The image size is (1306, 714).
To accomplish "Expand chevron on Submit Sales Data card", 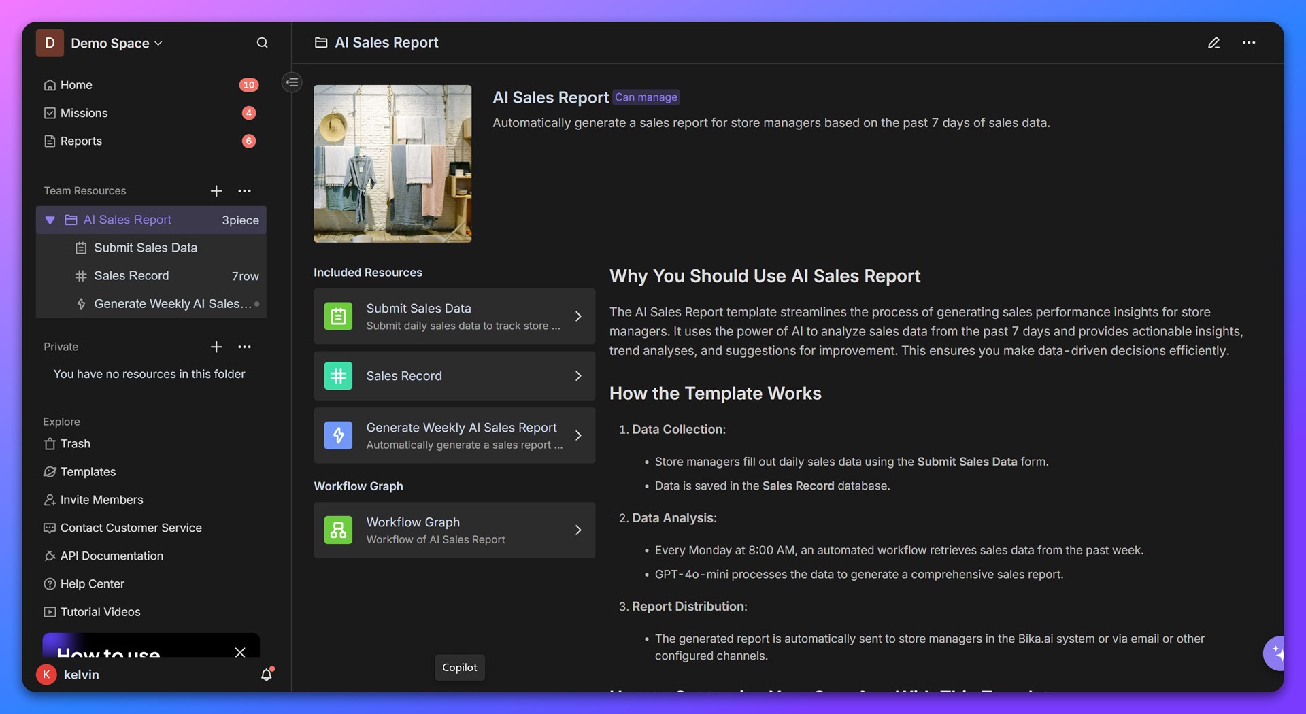I will (x=578, y=316).
